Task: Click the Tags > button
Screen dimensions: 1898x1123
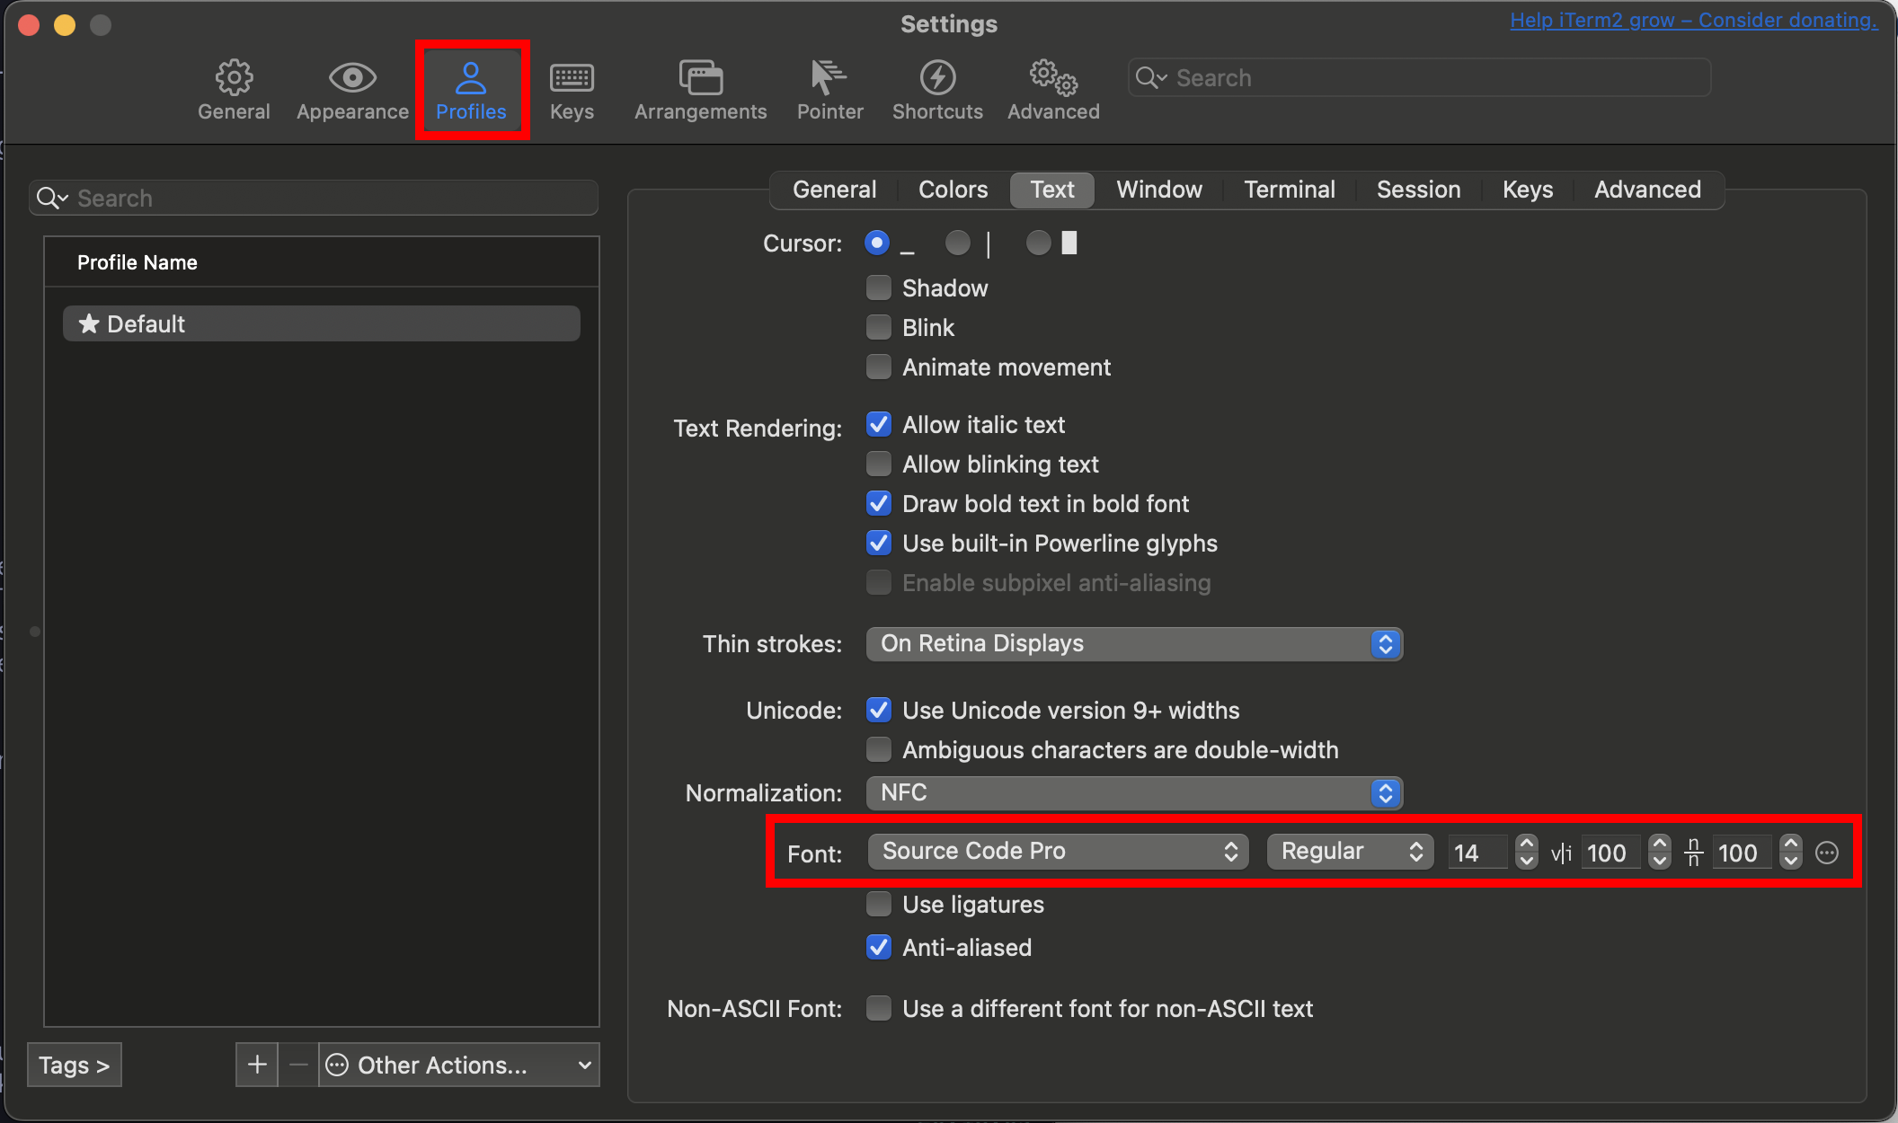Action: [74, 1065]
